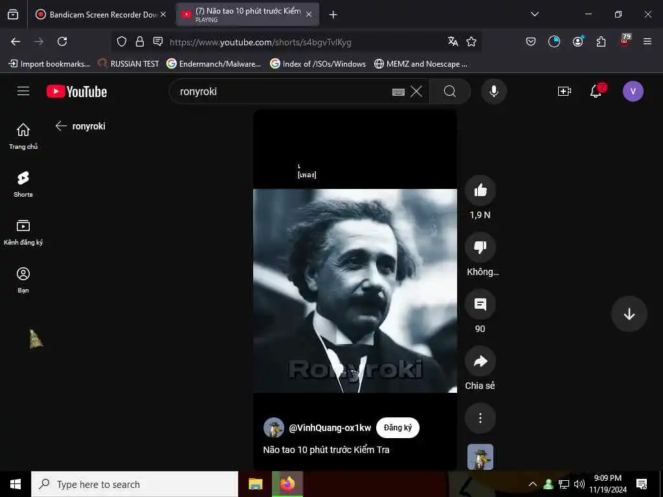
Task: Open the account avatar menu
Action: point(633,91)
